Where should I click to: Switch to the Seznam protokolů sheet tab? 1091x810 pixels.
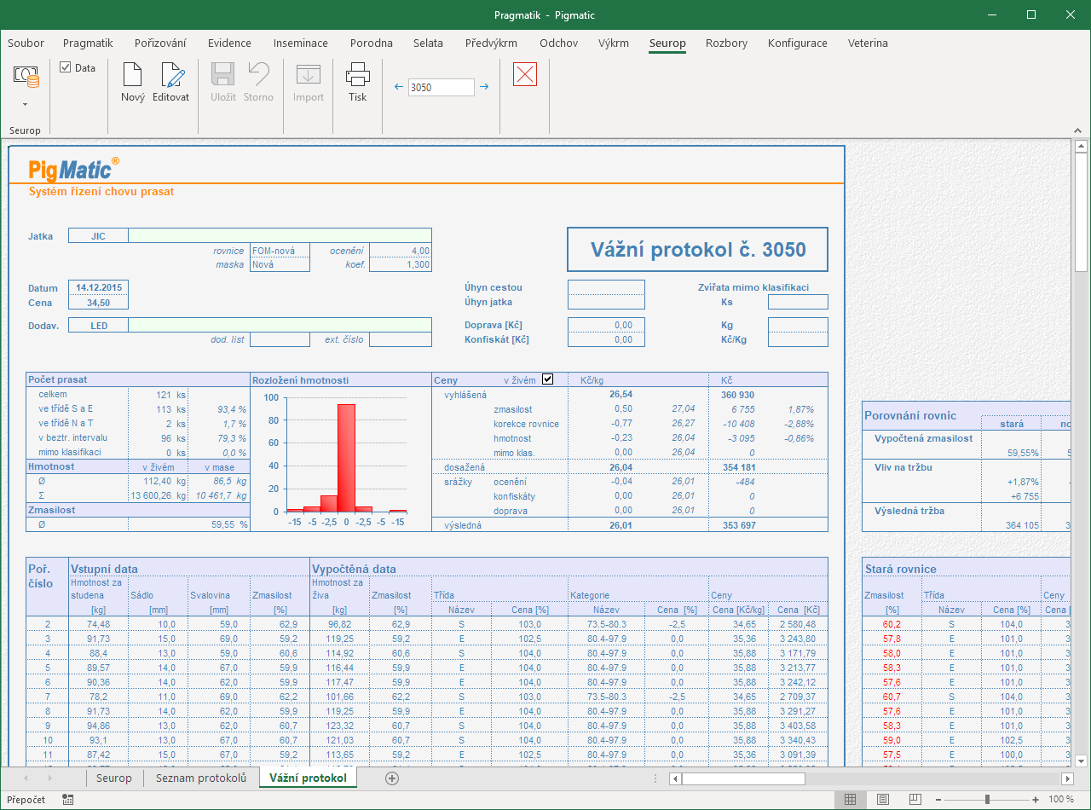click(201, 778)
